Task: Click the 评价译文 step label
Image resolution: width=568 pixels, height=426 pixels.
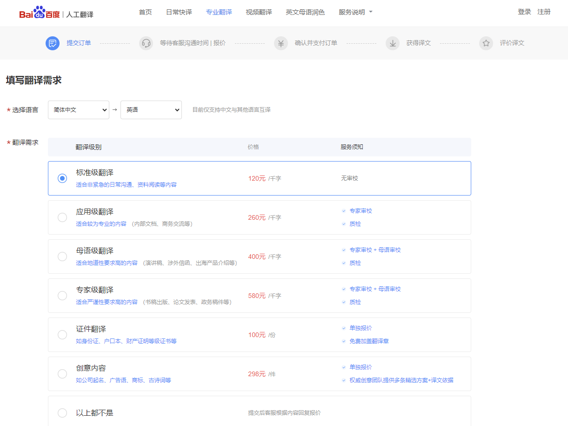Action: pos(512,43)
